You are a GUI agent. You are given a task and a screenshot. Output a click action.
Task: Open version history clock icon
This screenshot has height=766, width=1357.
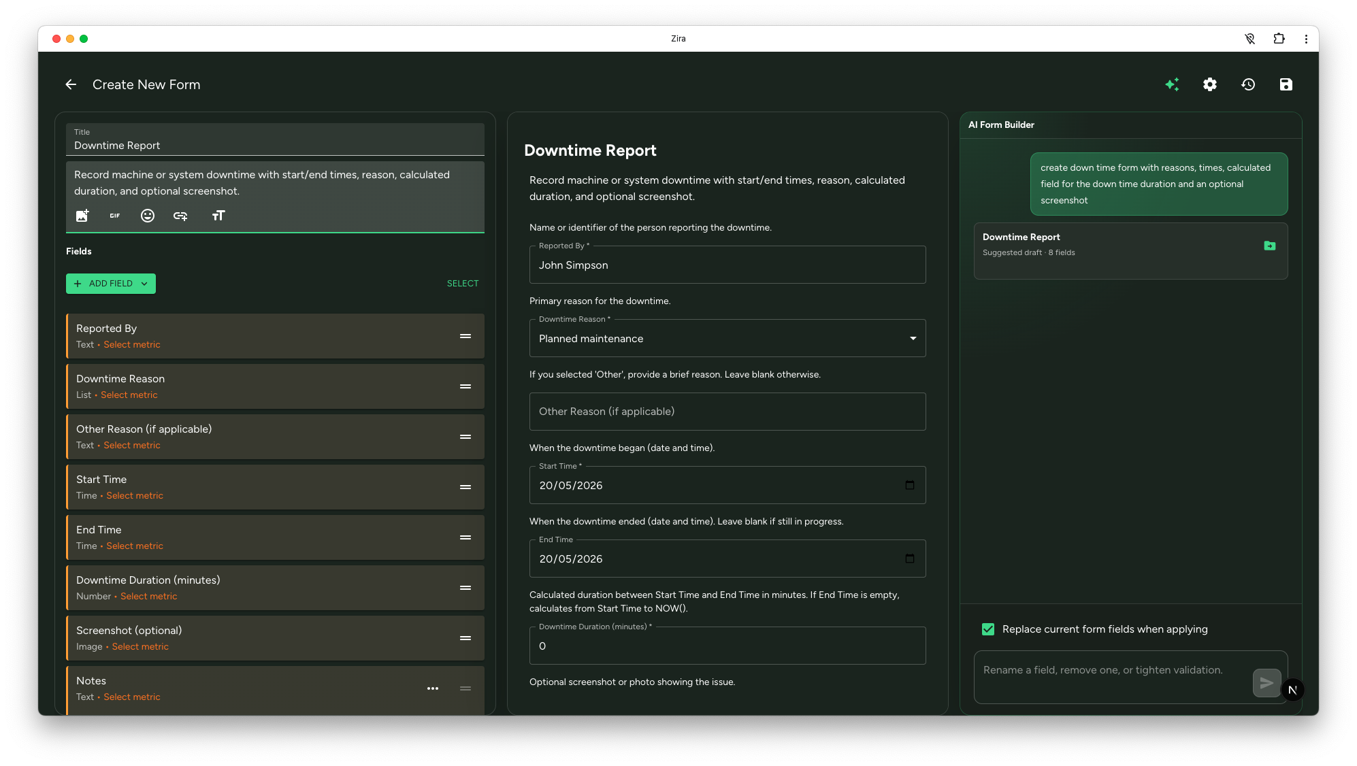pos(1248,84)
